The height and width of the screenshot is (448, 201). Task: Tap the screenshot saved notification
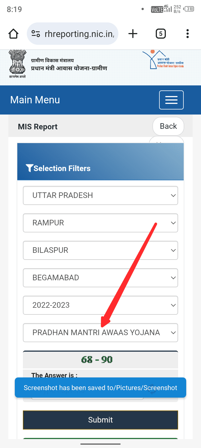click(100, 388)
